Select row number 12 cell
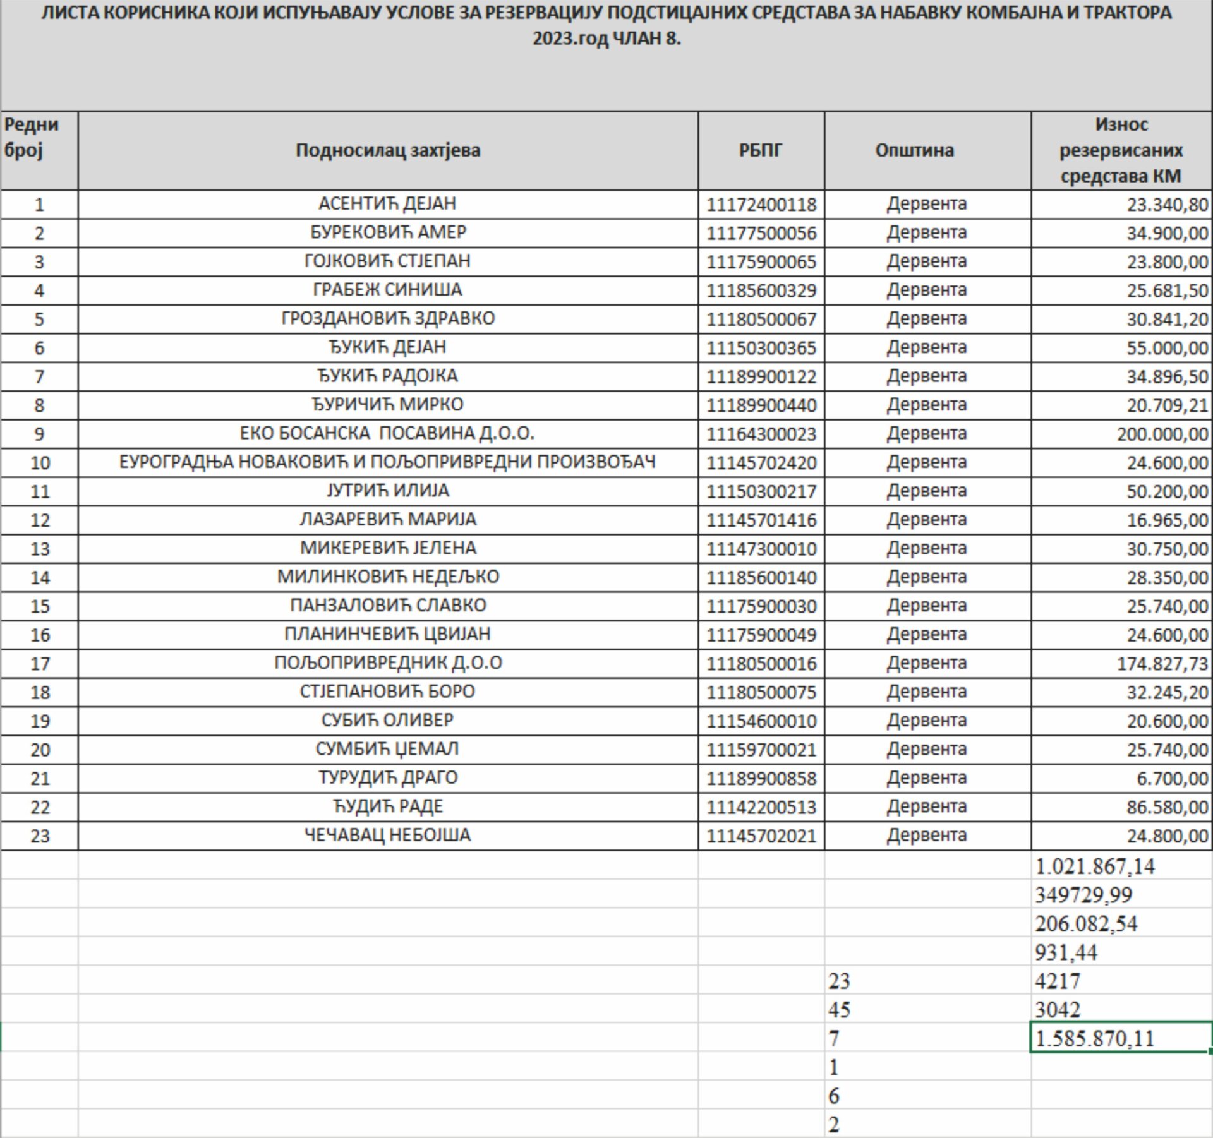The width and height of the screenshot is (1213, 1138). coord(39,520)
